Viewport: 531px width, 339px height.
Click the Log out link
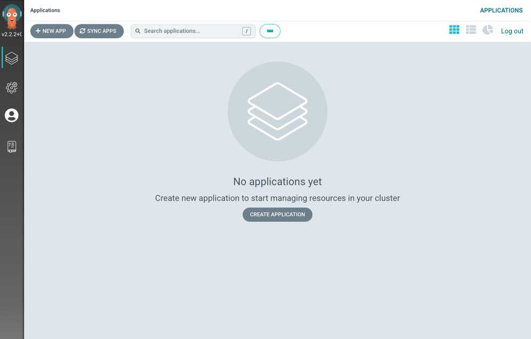tap(512, 31)
